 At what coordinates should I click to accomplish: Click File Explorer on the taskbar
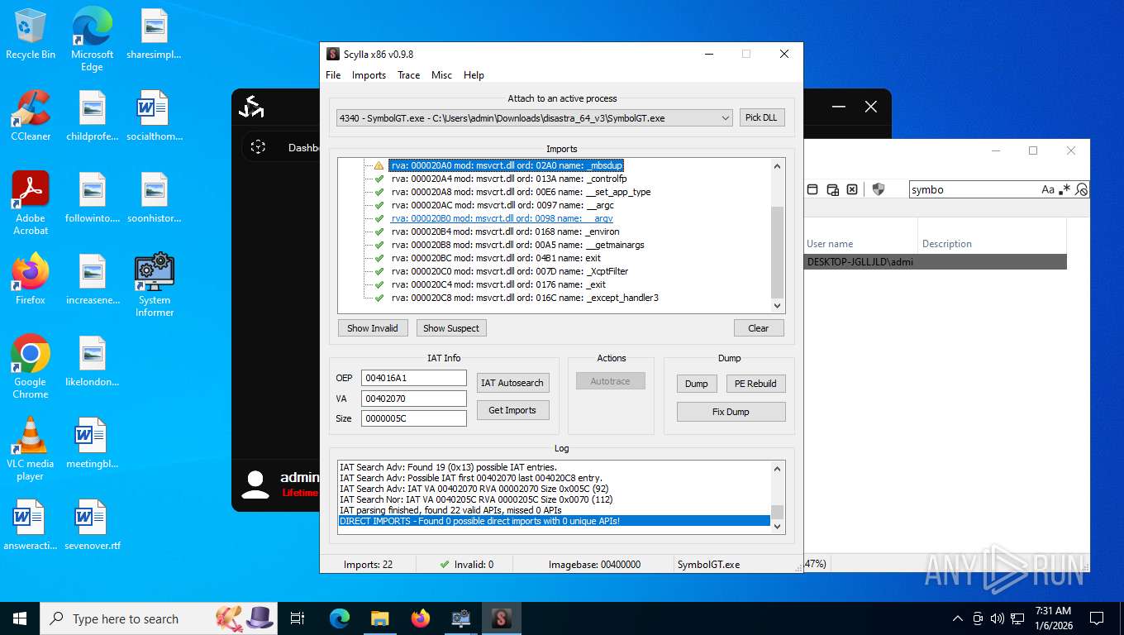pos(379,618)
